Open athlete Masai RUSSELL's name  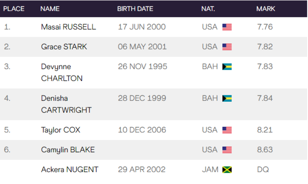coord(68,27)
